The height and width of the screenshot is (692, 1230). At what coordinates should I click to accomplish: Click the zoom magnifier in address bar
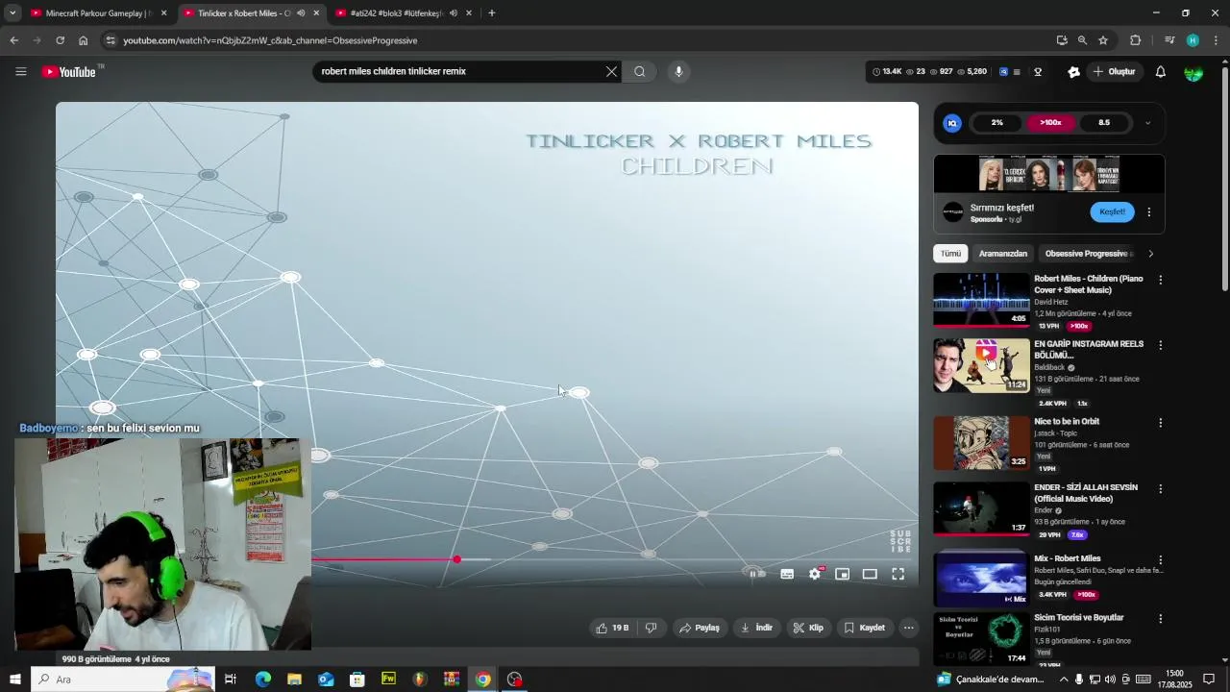[1082, 40]
